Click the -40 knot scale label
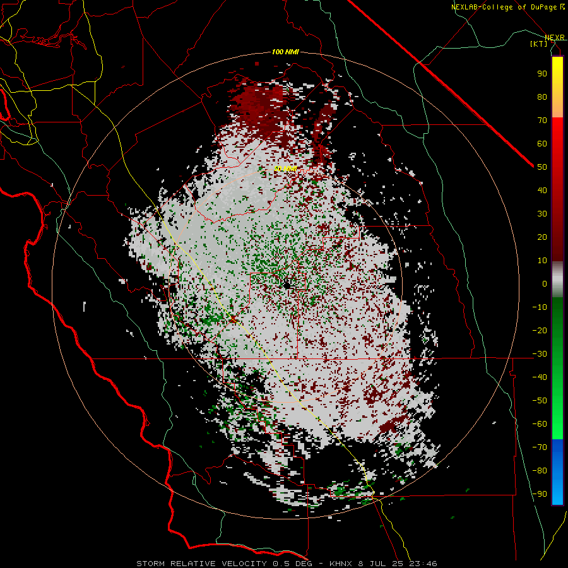 (x=540, y=377)
